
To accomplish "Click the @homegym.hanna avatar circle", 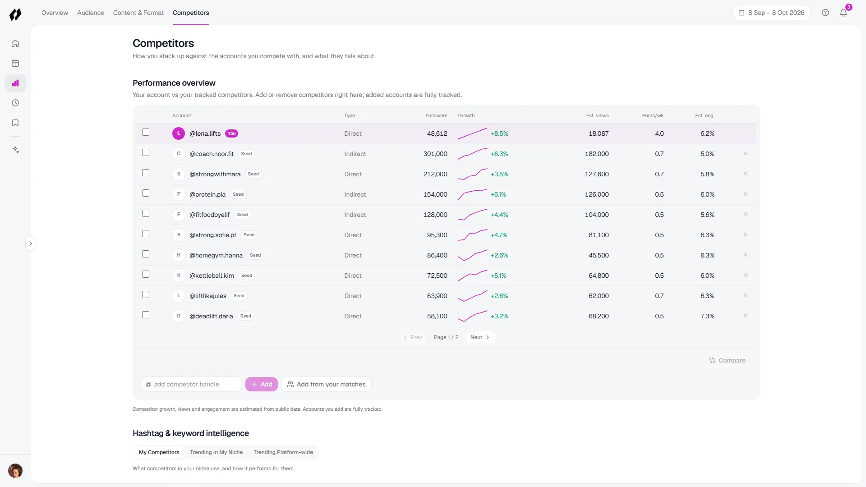I will pyautogui.click(x=179, y=255).
